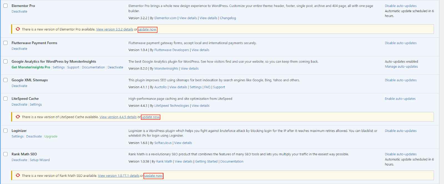The width and height of the screenshot is (444, 184).
Task: Update Rank Math SEO now
Action: click(153, 176)
